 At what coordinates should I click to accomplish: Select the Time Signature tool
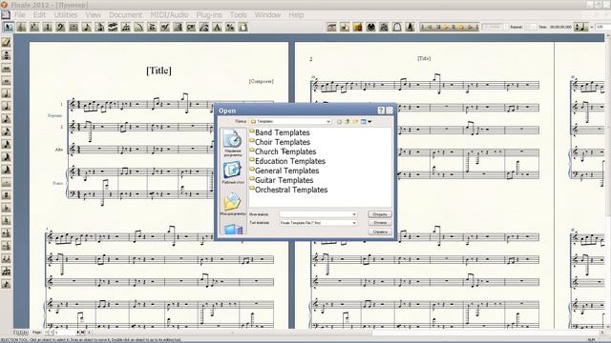(x=48, y=28)
